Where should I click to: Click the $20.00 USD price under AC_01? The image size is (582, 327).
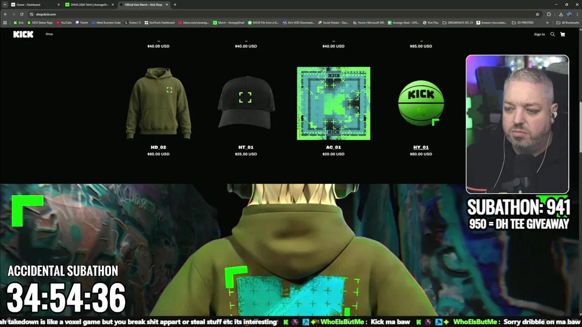(x=333, y=154)
